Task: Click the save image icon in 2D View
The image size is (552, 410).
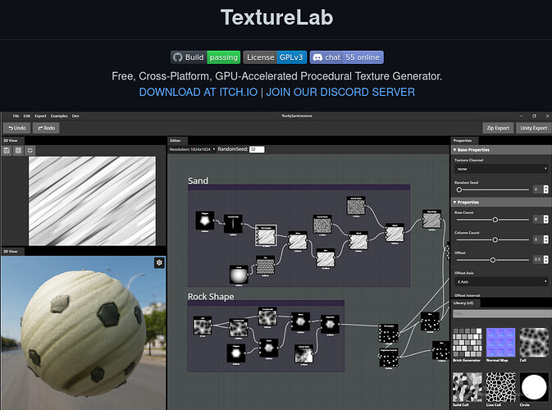Action: click(x=7, y=151)
